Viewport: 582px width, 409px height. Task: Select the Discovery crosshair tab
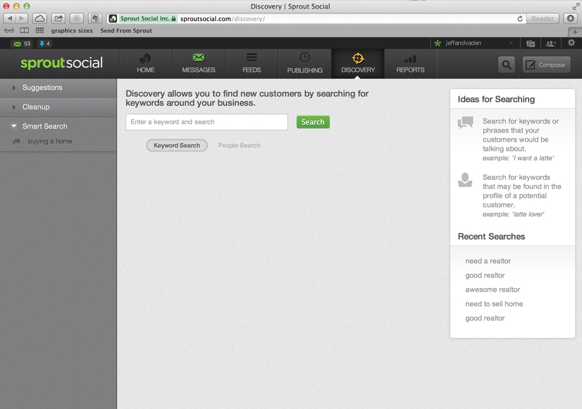point(358,64)
